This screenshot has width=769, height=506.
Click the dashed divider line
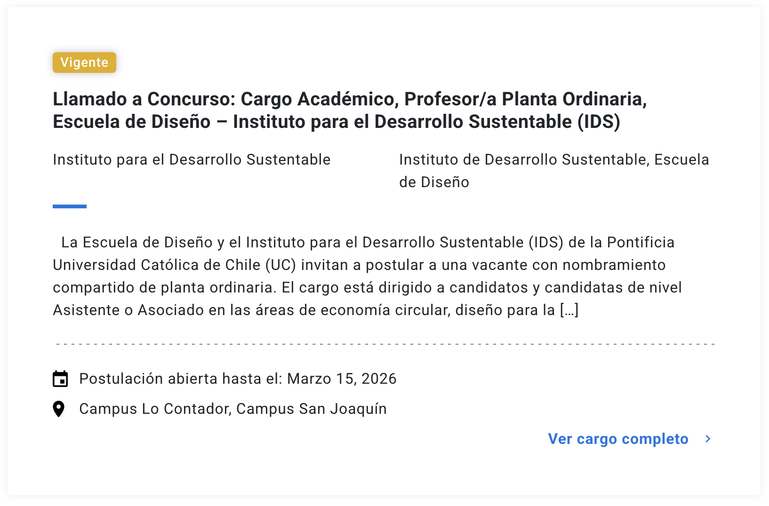pyautogui.click(x=385, y=344)
